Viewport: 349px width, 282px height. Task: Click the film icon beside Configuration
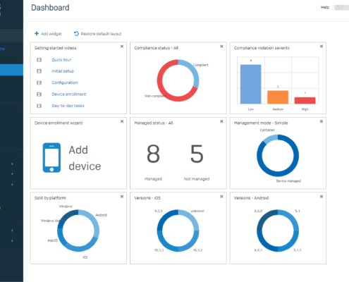coord(39,82)
